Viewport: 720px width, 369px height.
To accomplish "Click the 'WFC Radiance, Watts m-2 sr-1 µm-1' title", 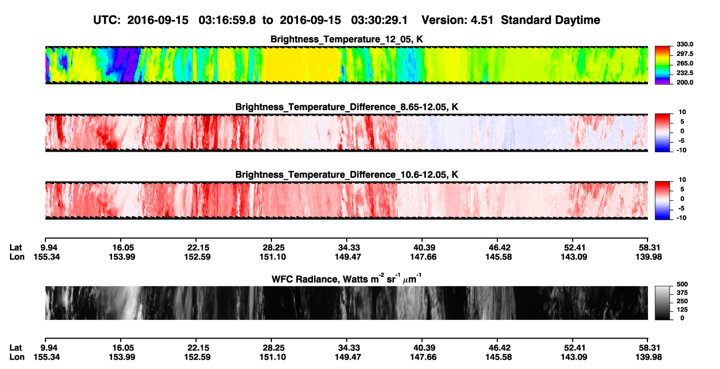I will 347,278.
